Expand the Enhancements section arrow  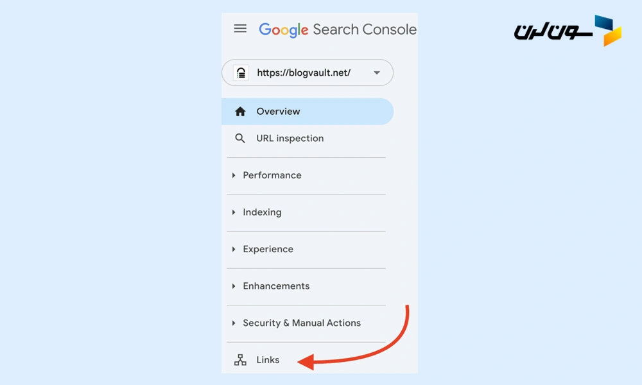(x=234, y=286)
